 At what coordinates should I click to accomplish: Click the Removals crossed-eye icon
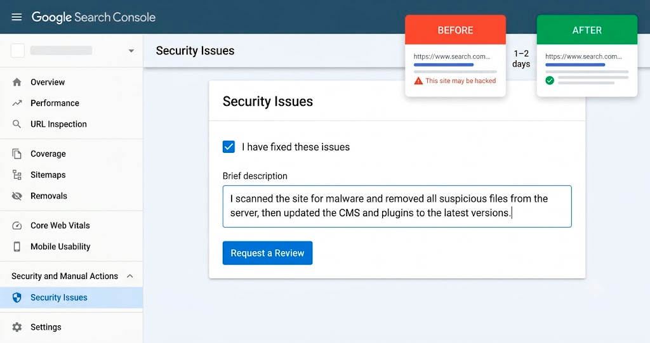pos(17,196)
